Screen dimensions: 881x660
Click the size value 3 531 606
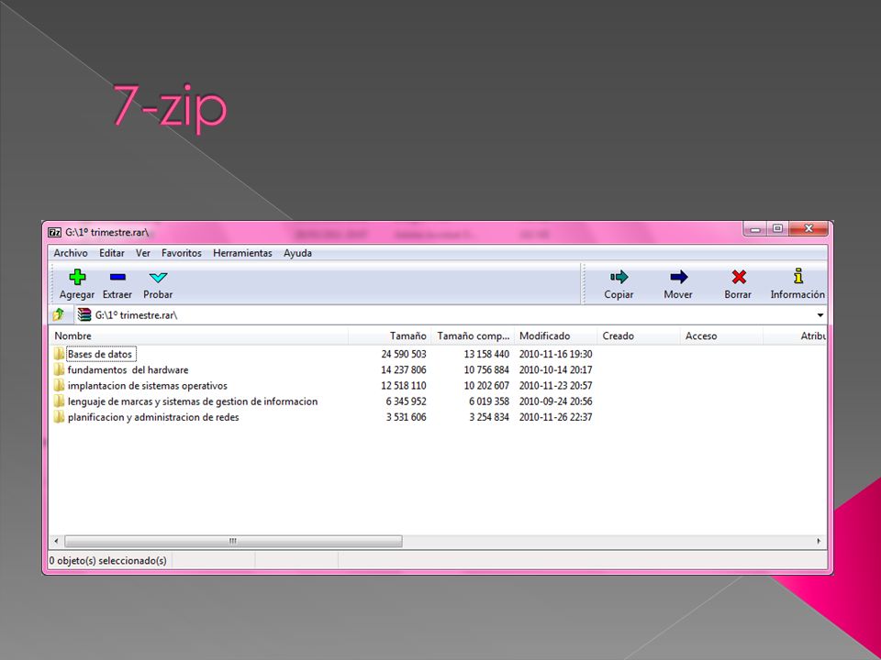[406, 417]
